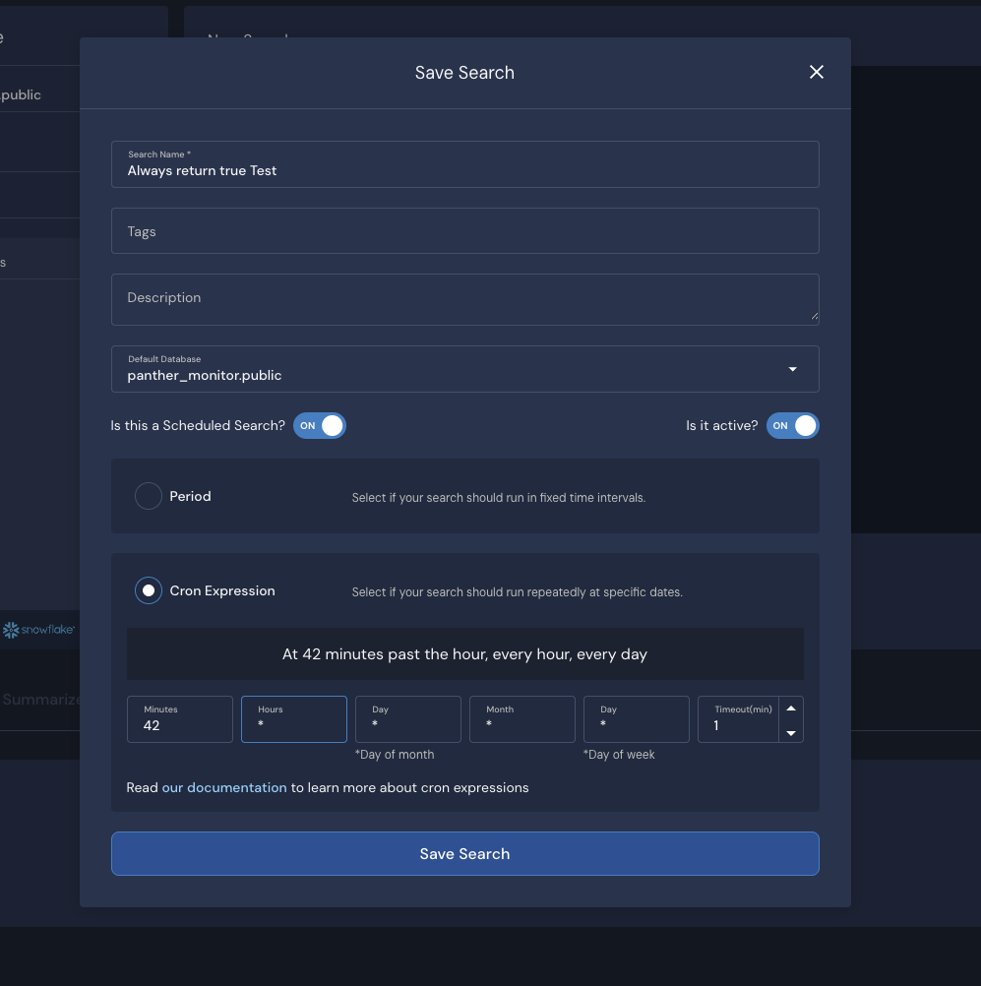Select the Period scheduling option
The height and width of the screenshot is (986, 981).
(x=149, y=496)
